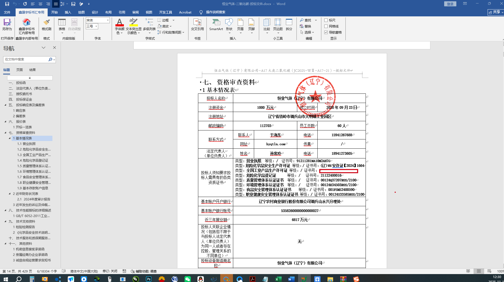
Task: Open the Windows Start menu
Action: pyautogui.click(x=6, y=279)
